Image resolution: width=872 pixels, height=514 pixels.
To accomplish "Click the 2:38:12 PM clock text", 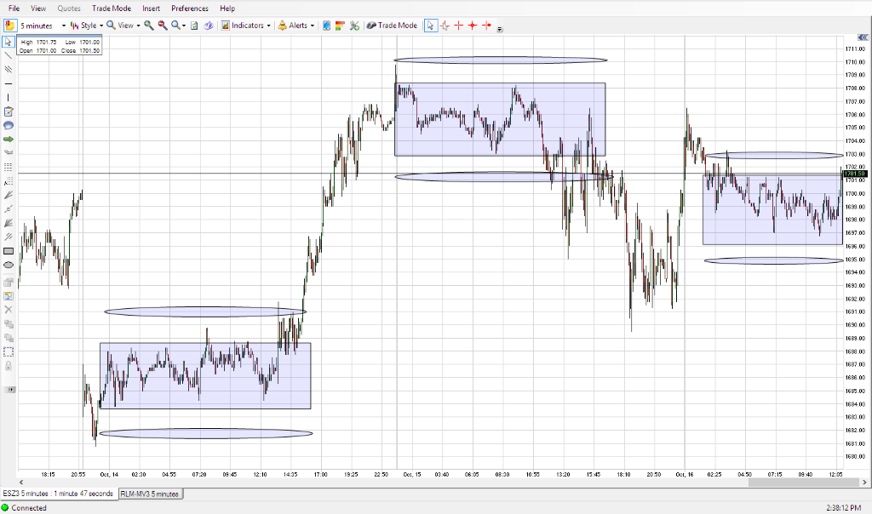I will pyautogui.click(x=843, y=508).
